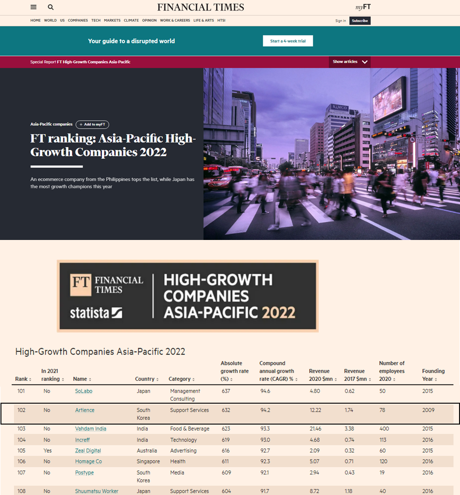Image resolution: width=460 pixels, height=495 pixels.
Task: Open the LIFE & ARTS section
Action: pos(204,20)
